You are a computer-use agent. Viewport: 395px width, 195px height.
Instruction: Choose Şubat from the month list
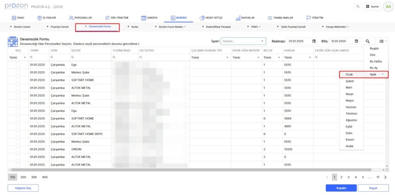[349, 81]
